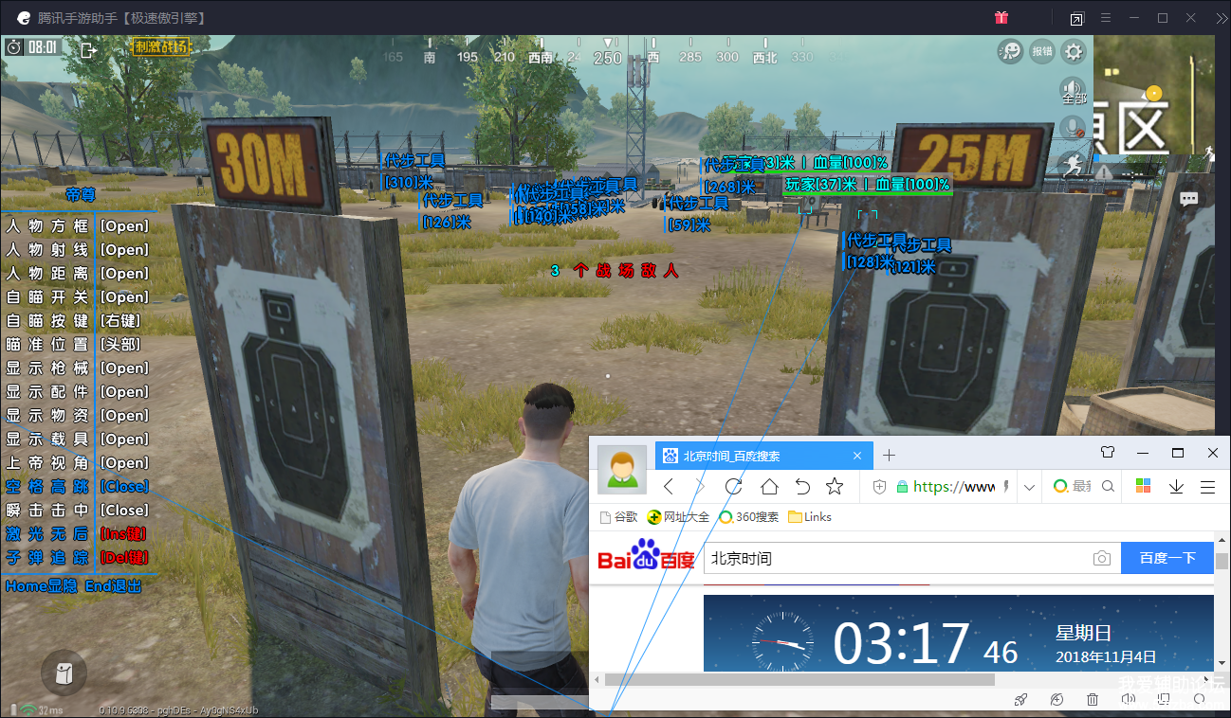Open a new browser tab with plus
The width and height of the screenshot is (1231, 718).
tap(889, 456)
